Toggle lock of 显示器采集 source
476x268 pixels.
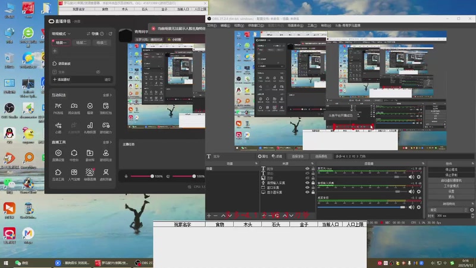313,192
